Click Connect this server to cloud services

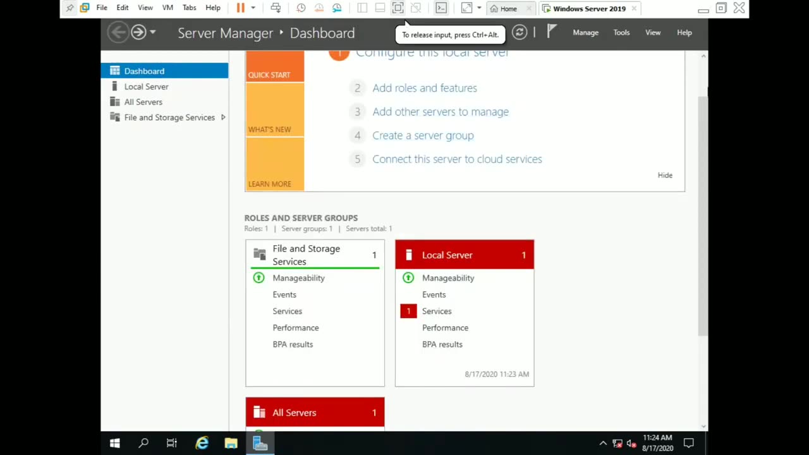(457, 159)
